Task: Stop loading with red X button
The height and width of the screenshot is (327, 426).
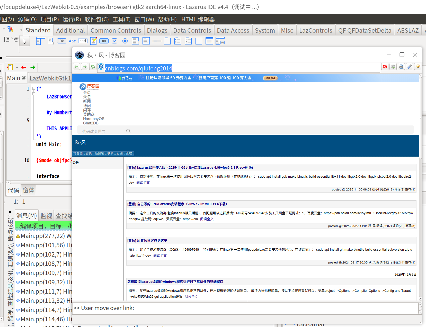Action: pos(385,67)
